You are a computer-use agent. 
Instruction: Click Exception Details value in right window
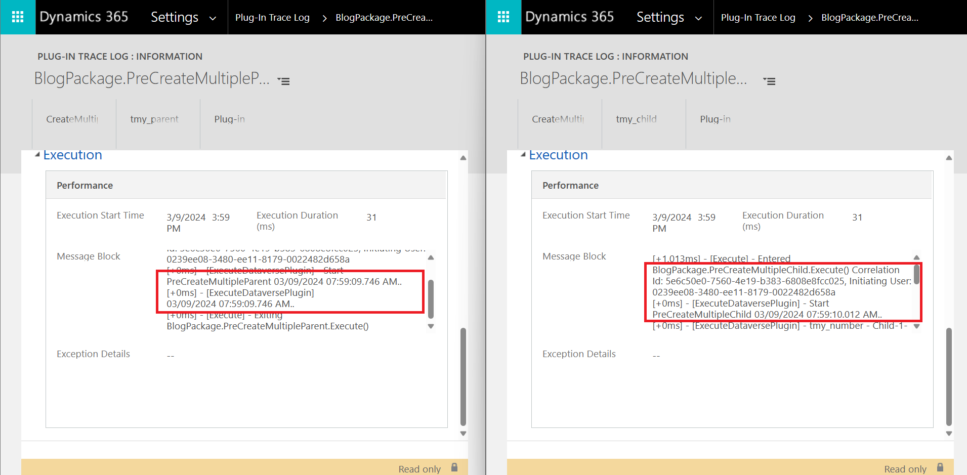click(656, 356)
